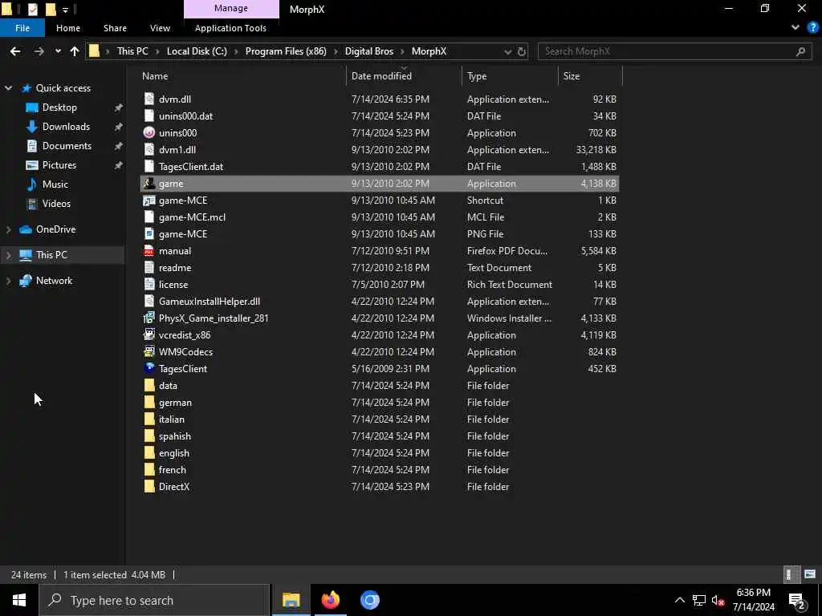Open the recent locations dropdown arrow

58,51
